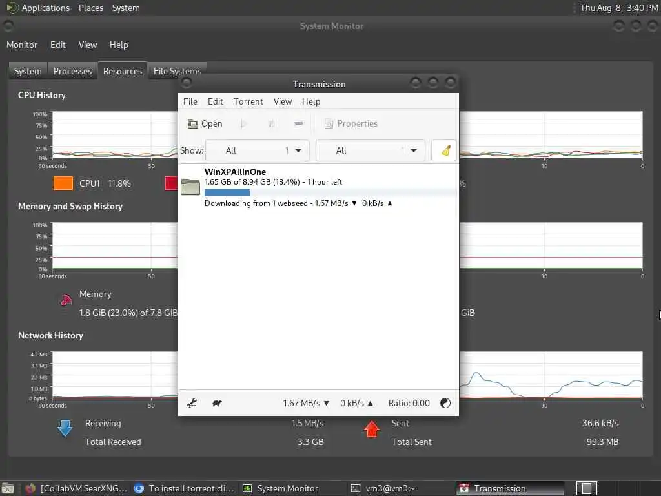Switch to CollabVM SearXNG taskbar window

76,488
